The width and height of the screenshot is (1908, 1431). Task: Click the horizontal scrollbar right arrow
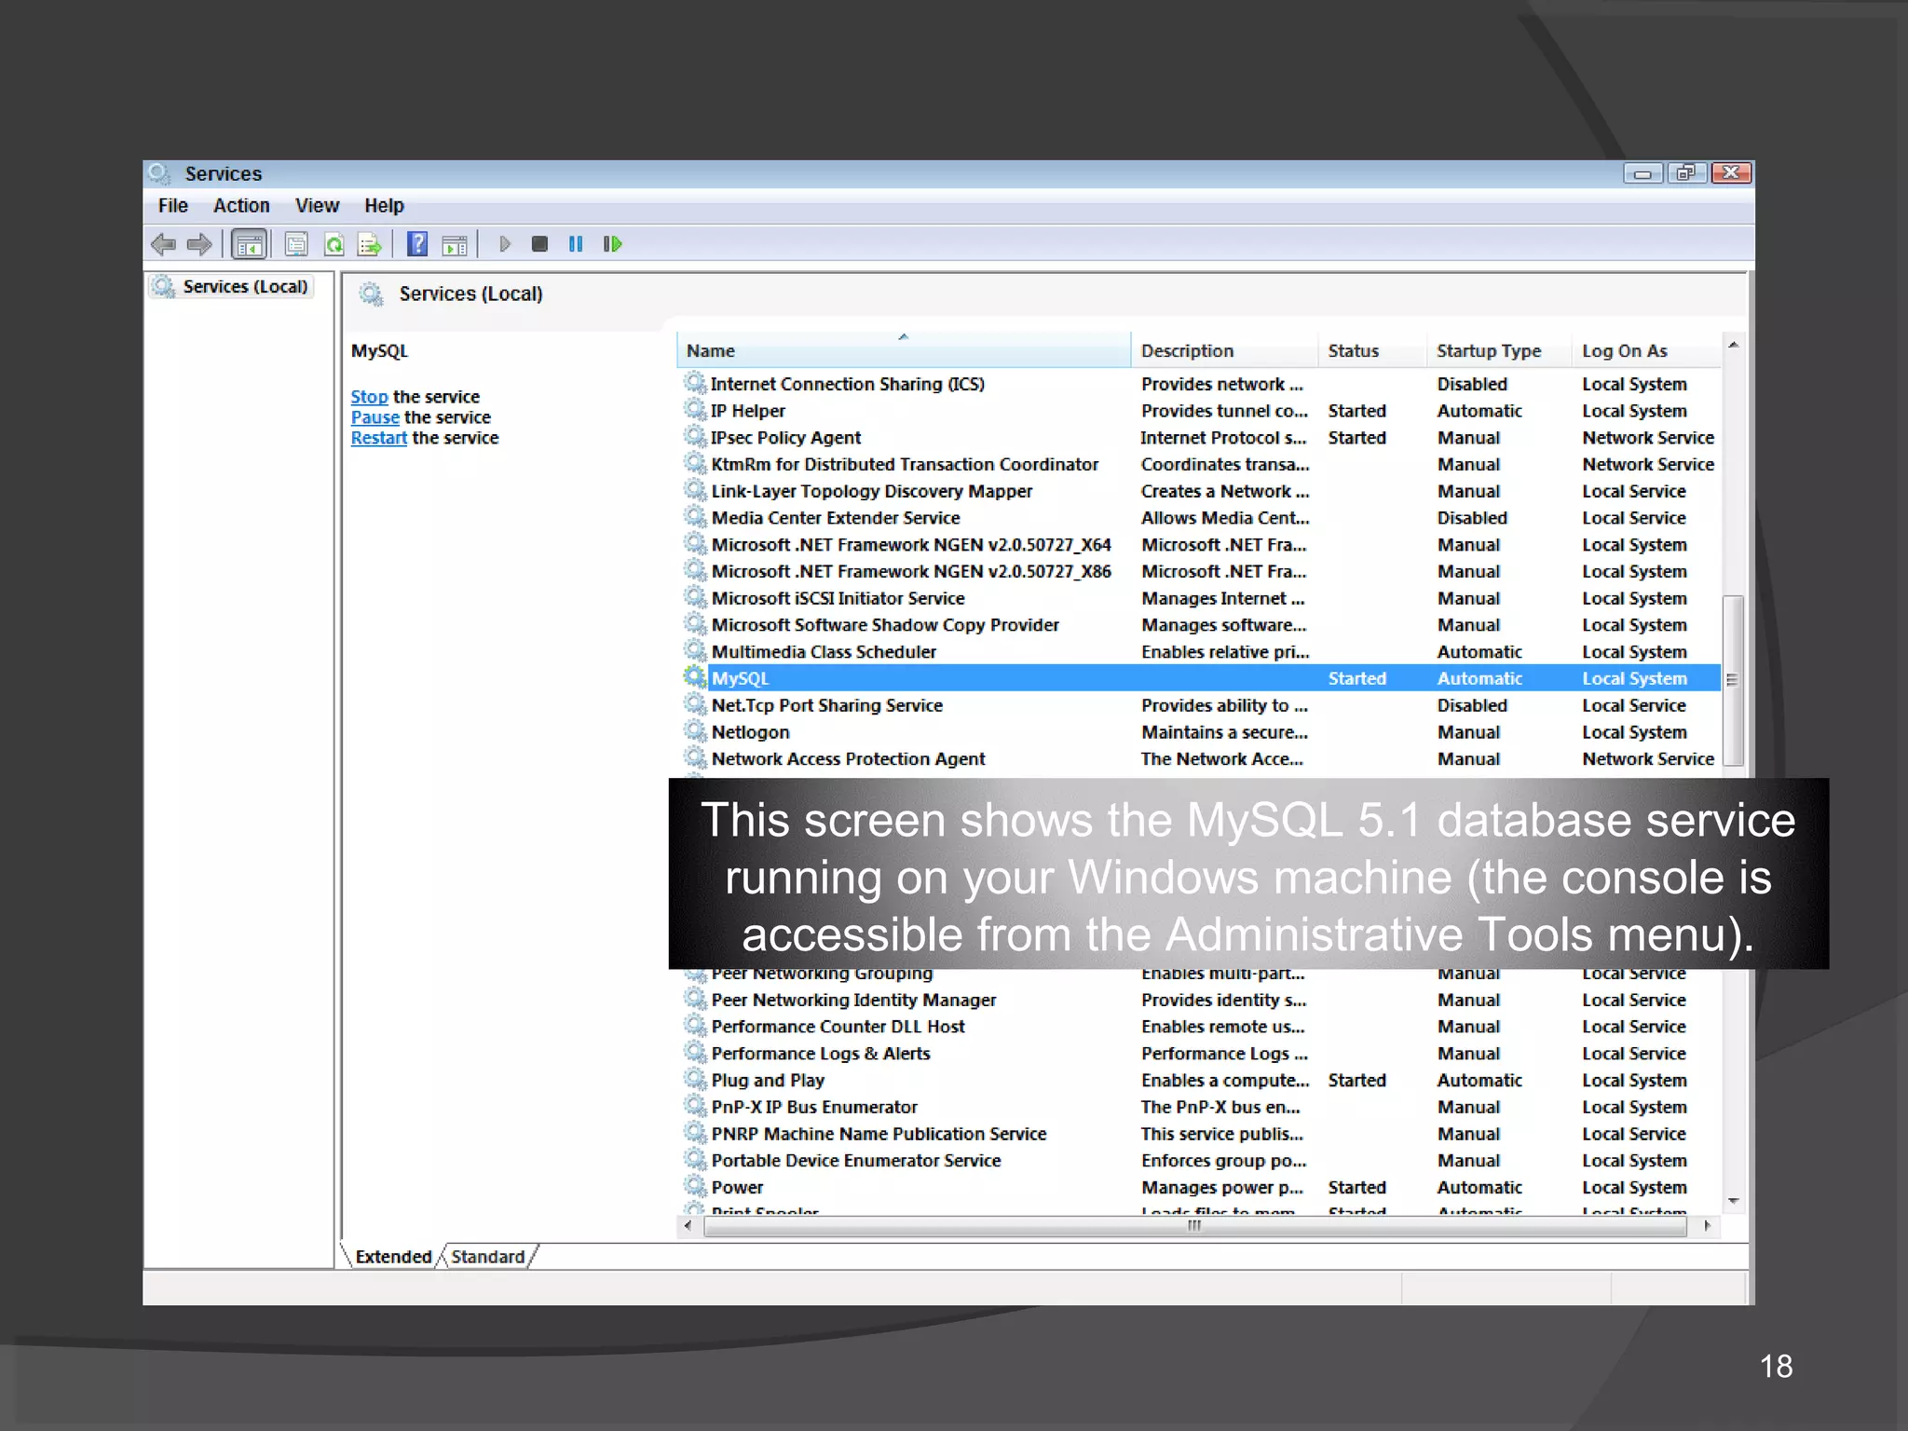pyautogui.click(x=1707, y=1226)
